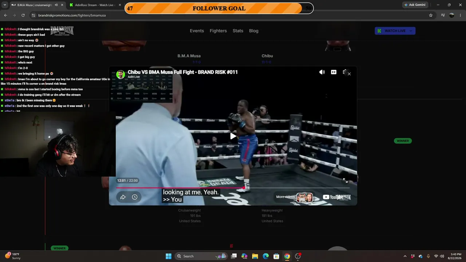Open the Events page
This screenshot has width=466, height=262.
tap(197, 31)
